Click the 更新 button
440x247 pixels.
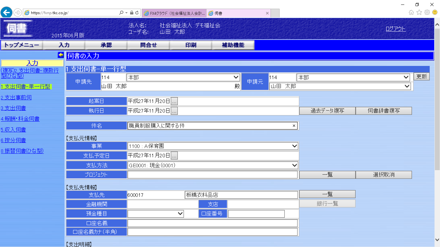pos(422,77)
